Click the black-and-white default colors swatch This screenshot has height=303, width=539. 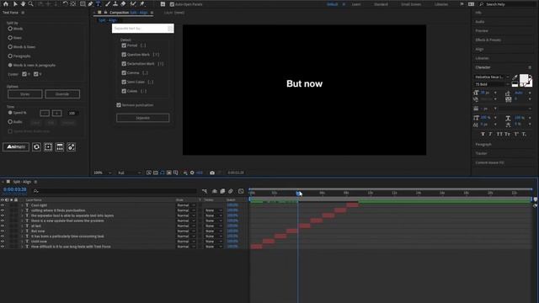(x=515, y=84)
